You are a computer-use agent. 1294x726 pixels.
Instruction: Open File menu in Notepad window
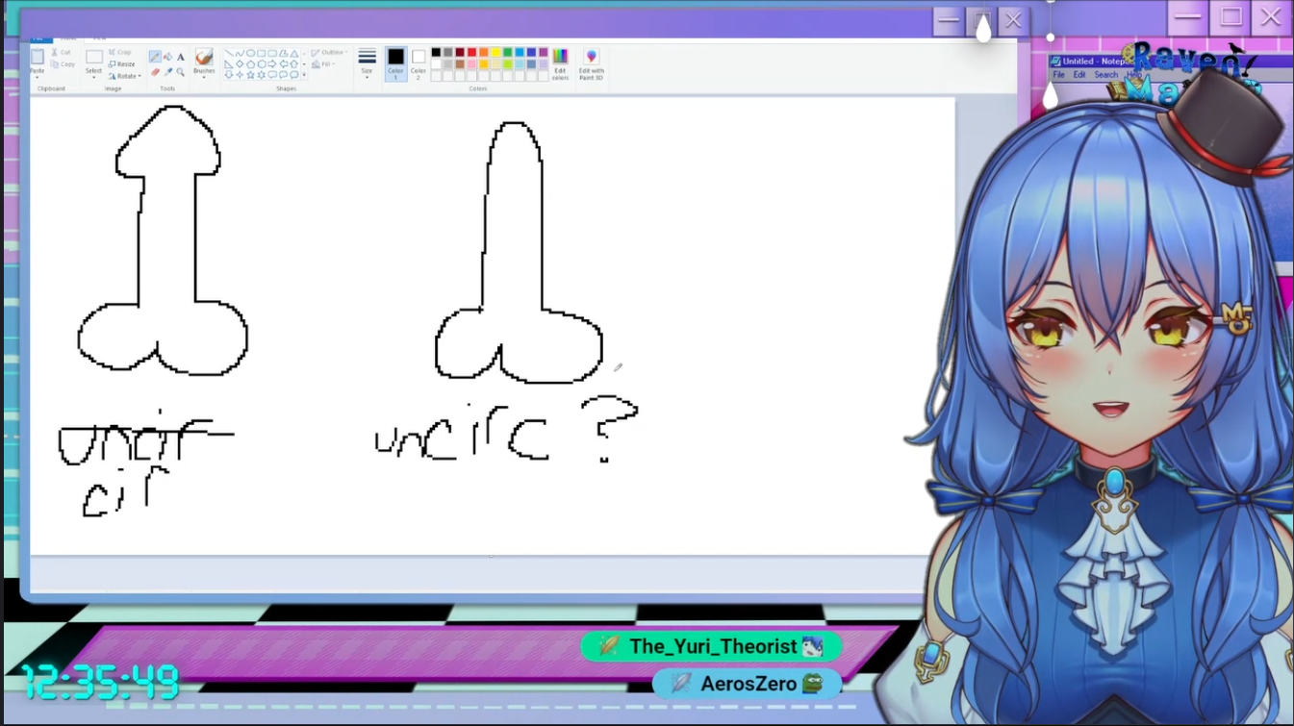pyautogui.click(x=1058, y=75)
